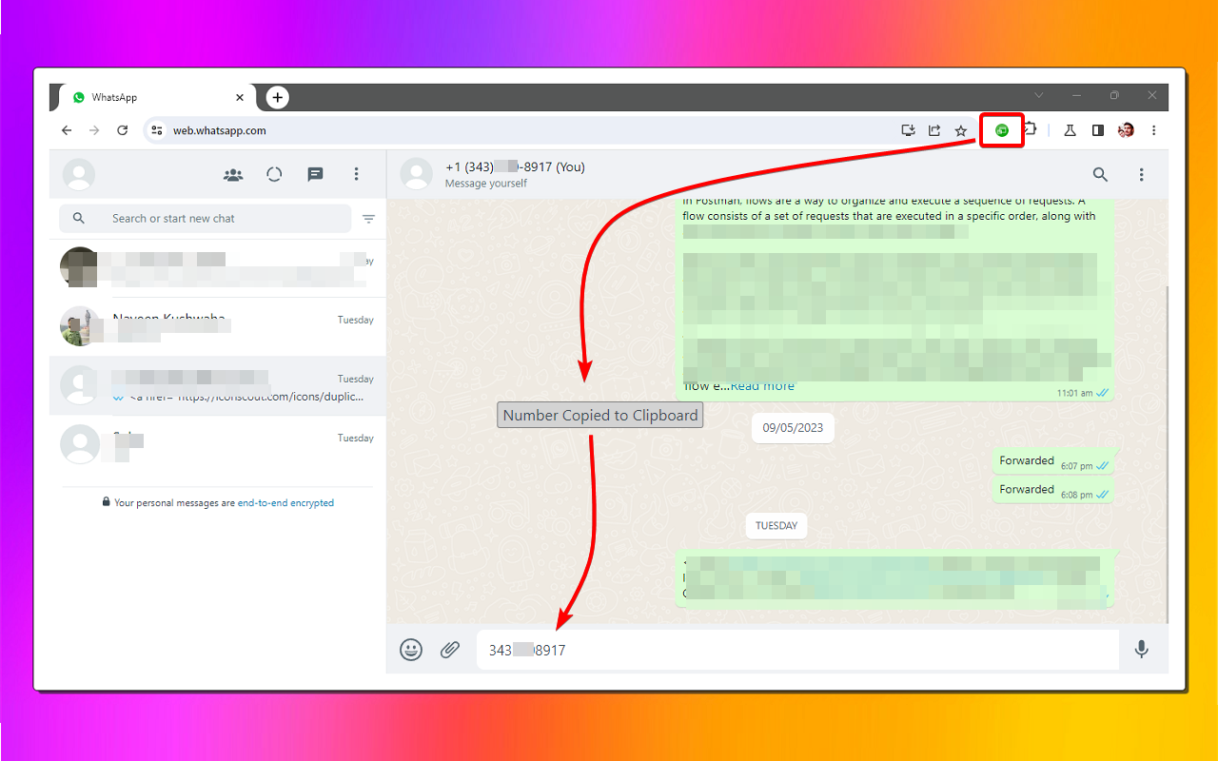Open the Chrome profile avatar

pyautogui.click(x=1126, y=130)
